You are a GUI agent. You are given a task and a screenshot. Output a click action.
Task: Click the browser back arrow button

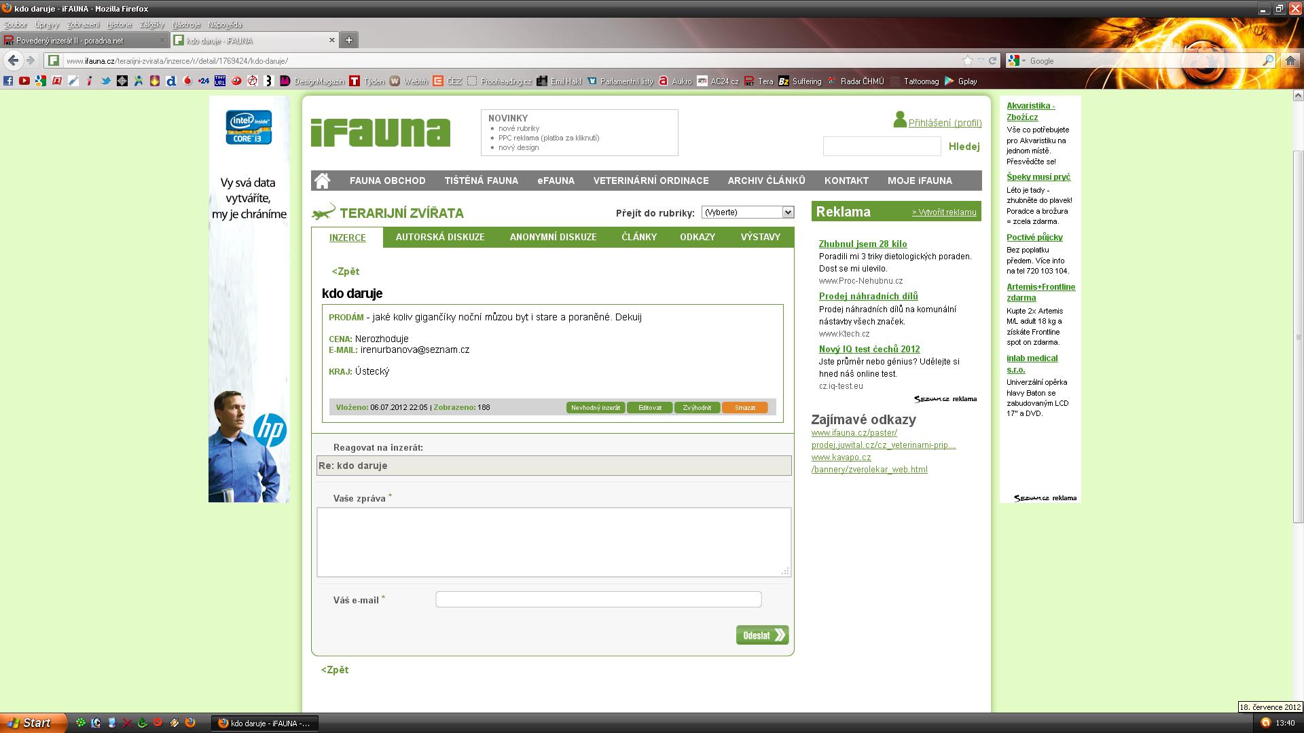[x=13, y=60]
